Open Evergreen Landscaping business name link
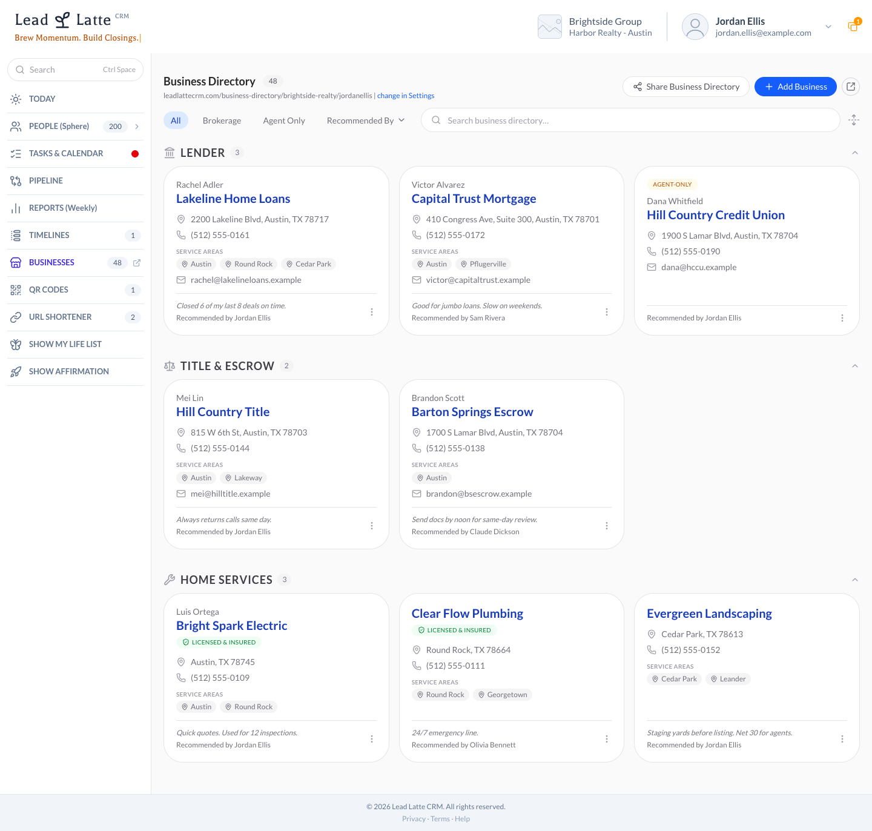The height and width of the screenshot is (831, 872). coord(709,614)
